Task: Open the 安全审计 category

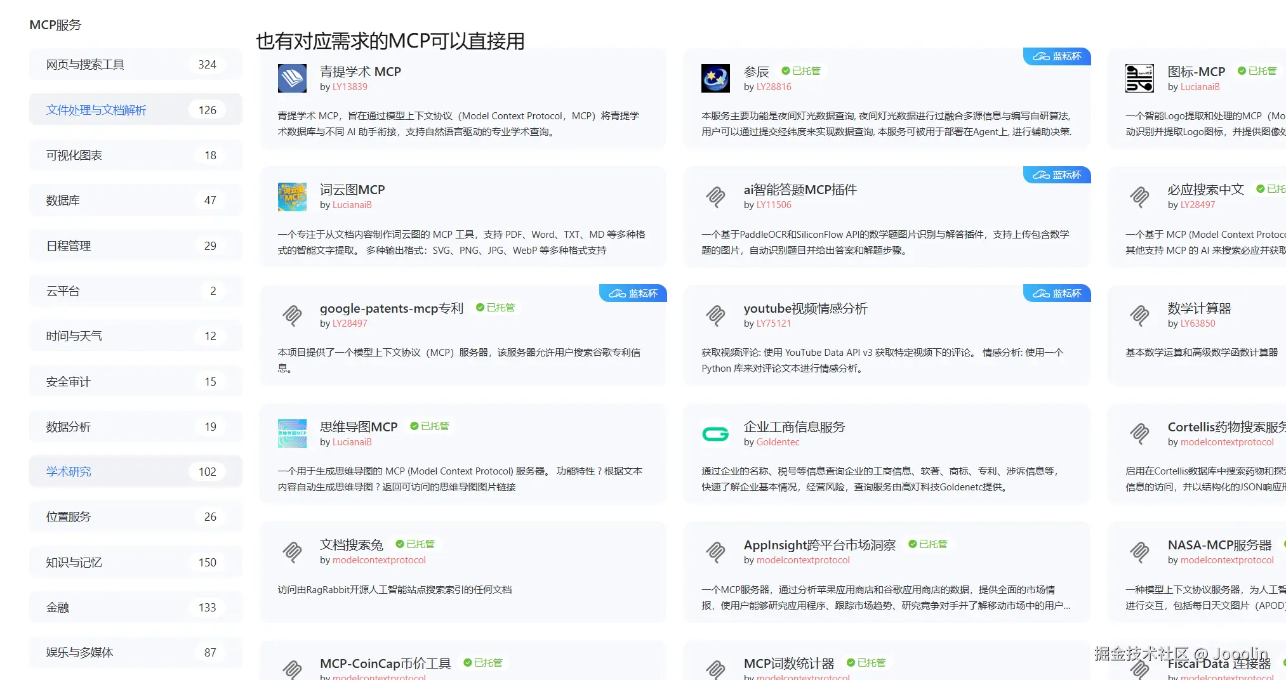Action: [136, 382]
